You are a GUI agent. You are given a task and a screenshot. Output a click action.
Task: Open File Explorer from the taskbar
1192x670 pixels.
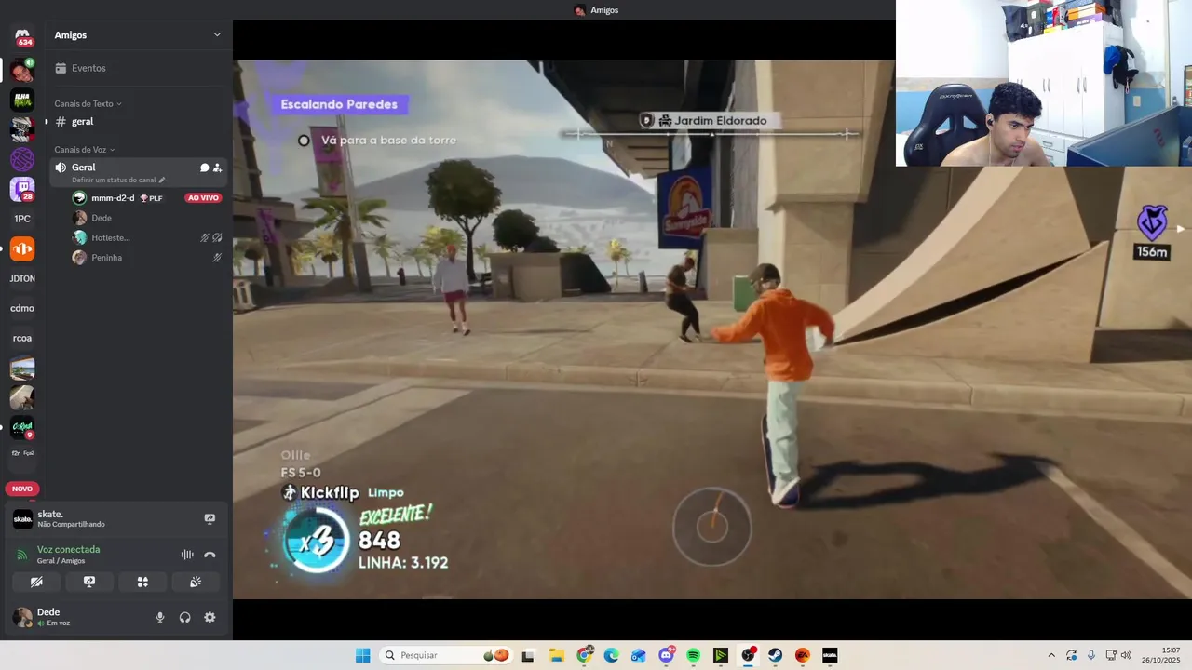556,655
